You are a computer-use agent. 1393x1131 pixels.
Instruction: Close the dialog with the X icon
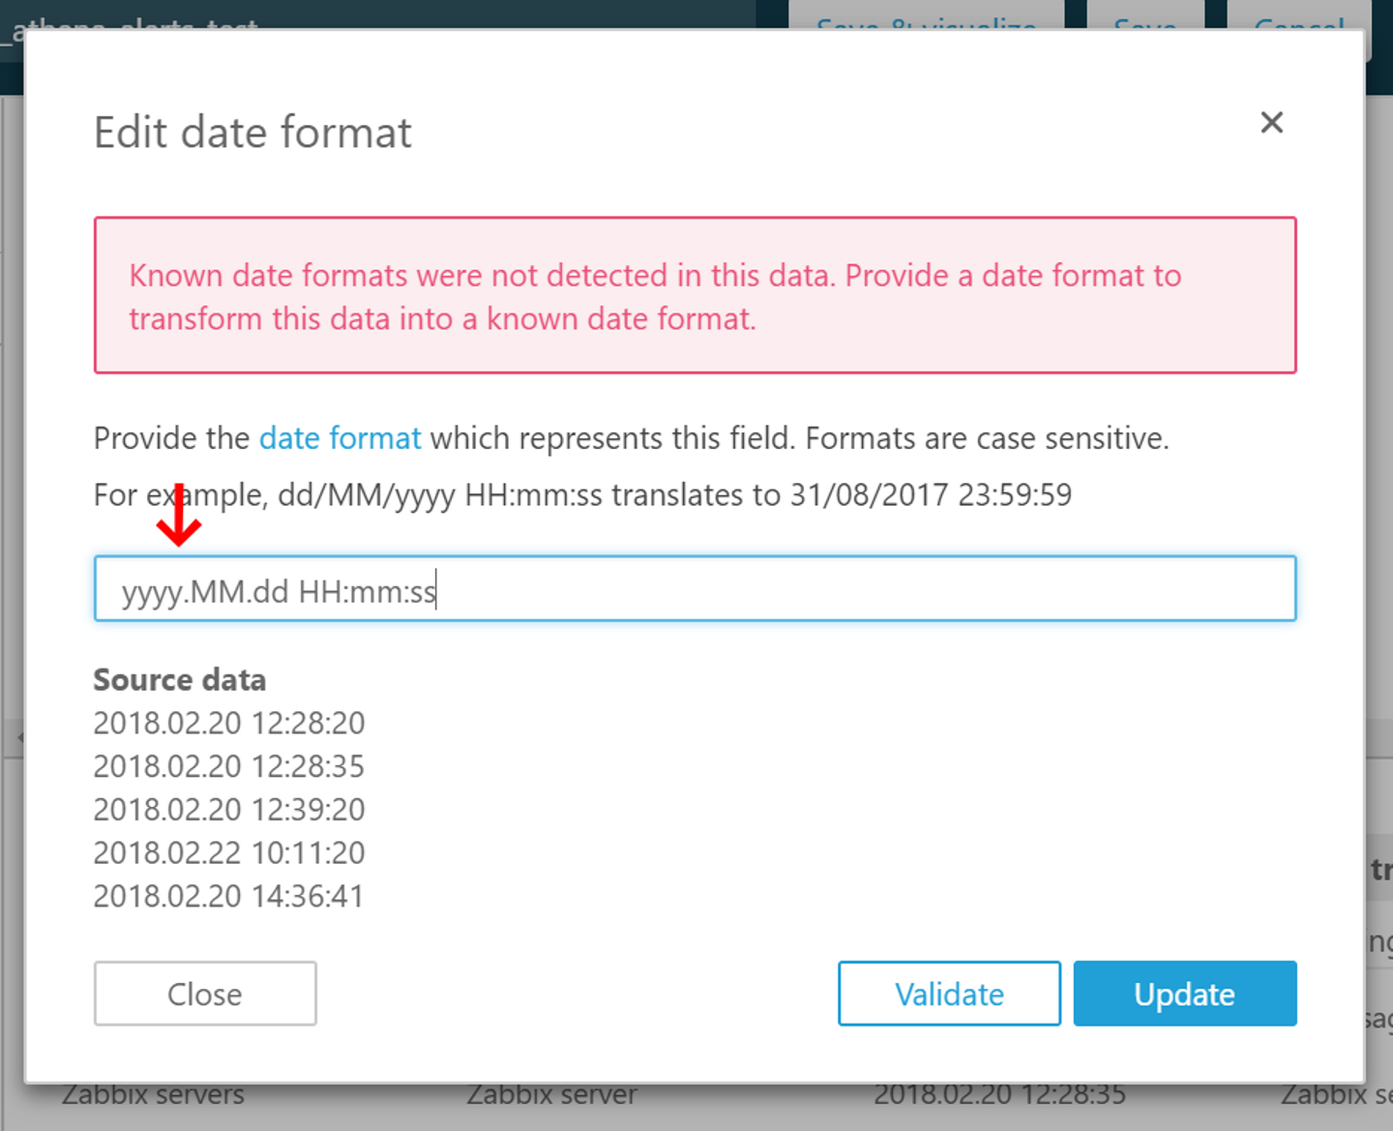coord(1271,123)
